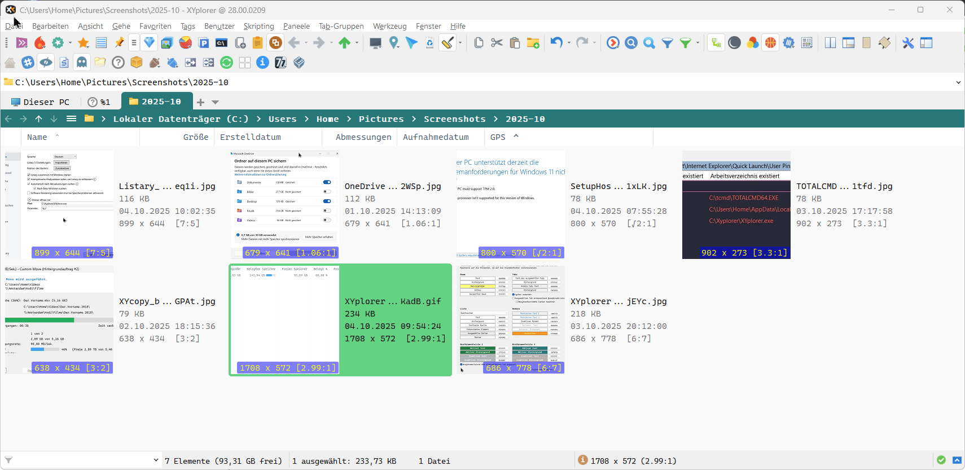Click the orange flame hotlist icon
965x470 pixels.
(x=40, y=43)
